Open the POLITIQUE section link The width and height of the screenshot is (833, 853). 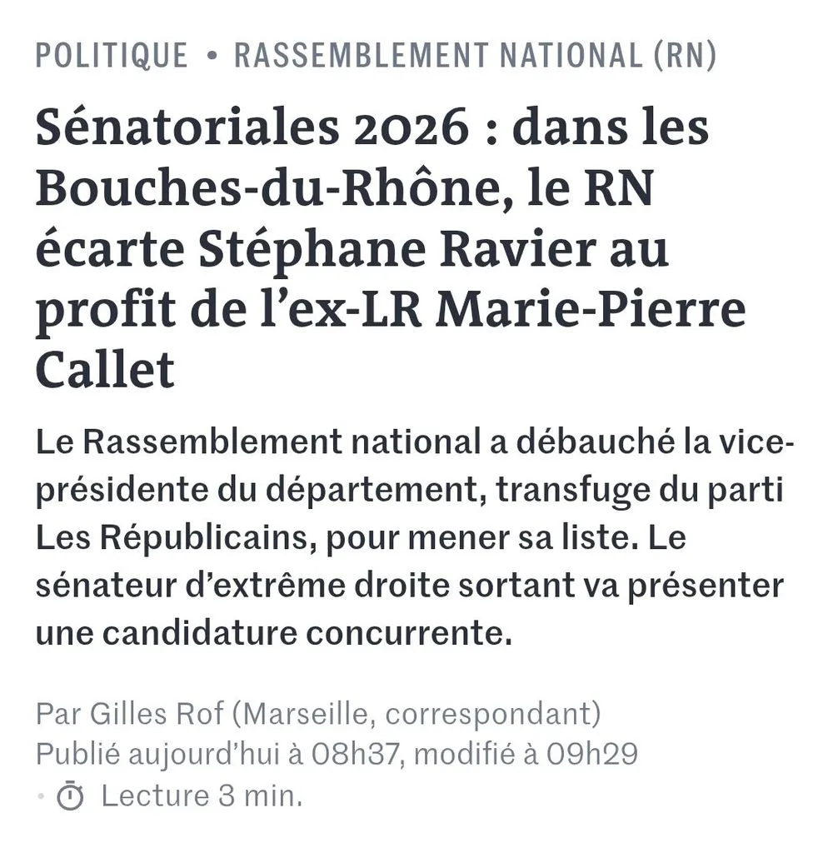(x=112, y=56)
